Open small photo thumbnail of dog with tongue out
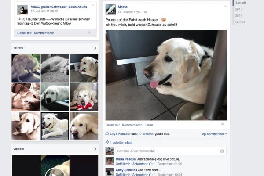This screenshot has height=176, width=264. (x=84, y=68)
